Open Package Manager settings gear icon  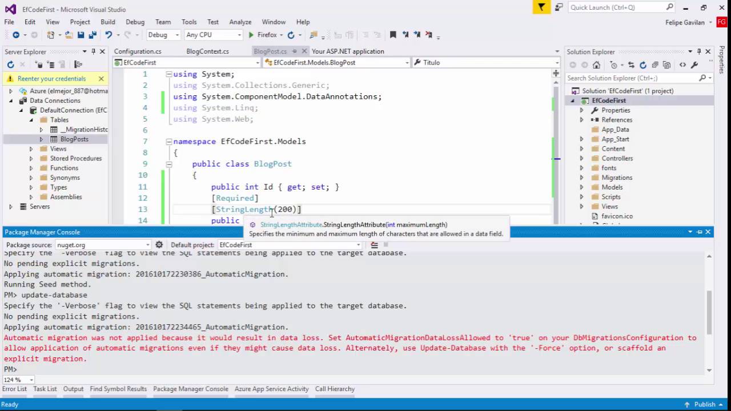point(159,245)
